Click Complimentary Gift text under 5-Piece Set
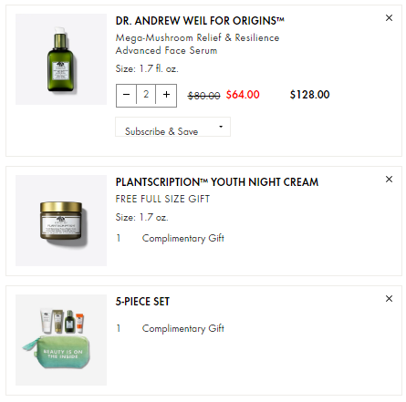The image size is (406, 402). pos(183,328)
